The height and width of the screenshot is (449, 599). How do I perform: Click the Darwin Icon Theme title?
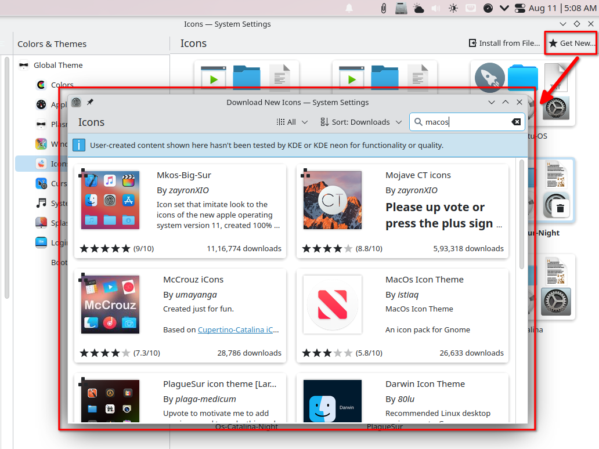point(425,384)
